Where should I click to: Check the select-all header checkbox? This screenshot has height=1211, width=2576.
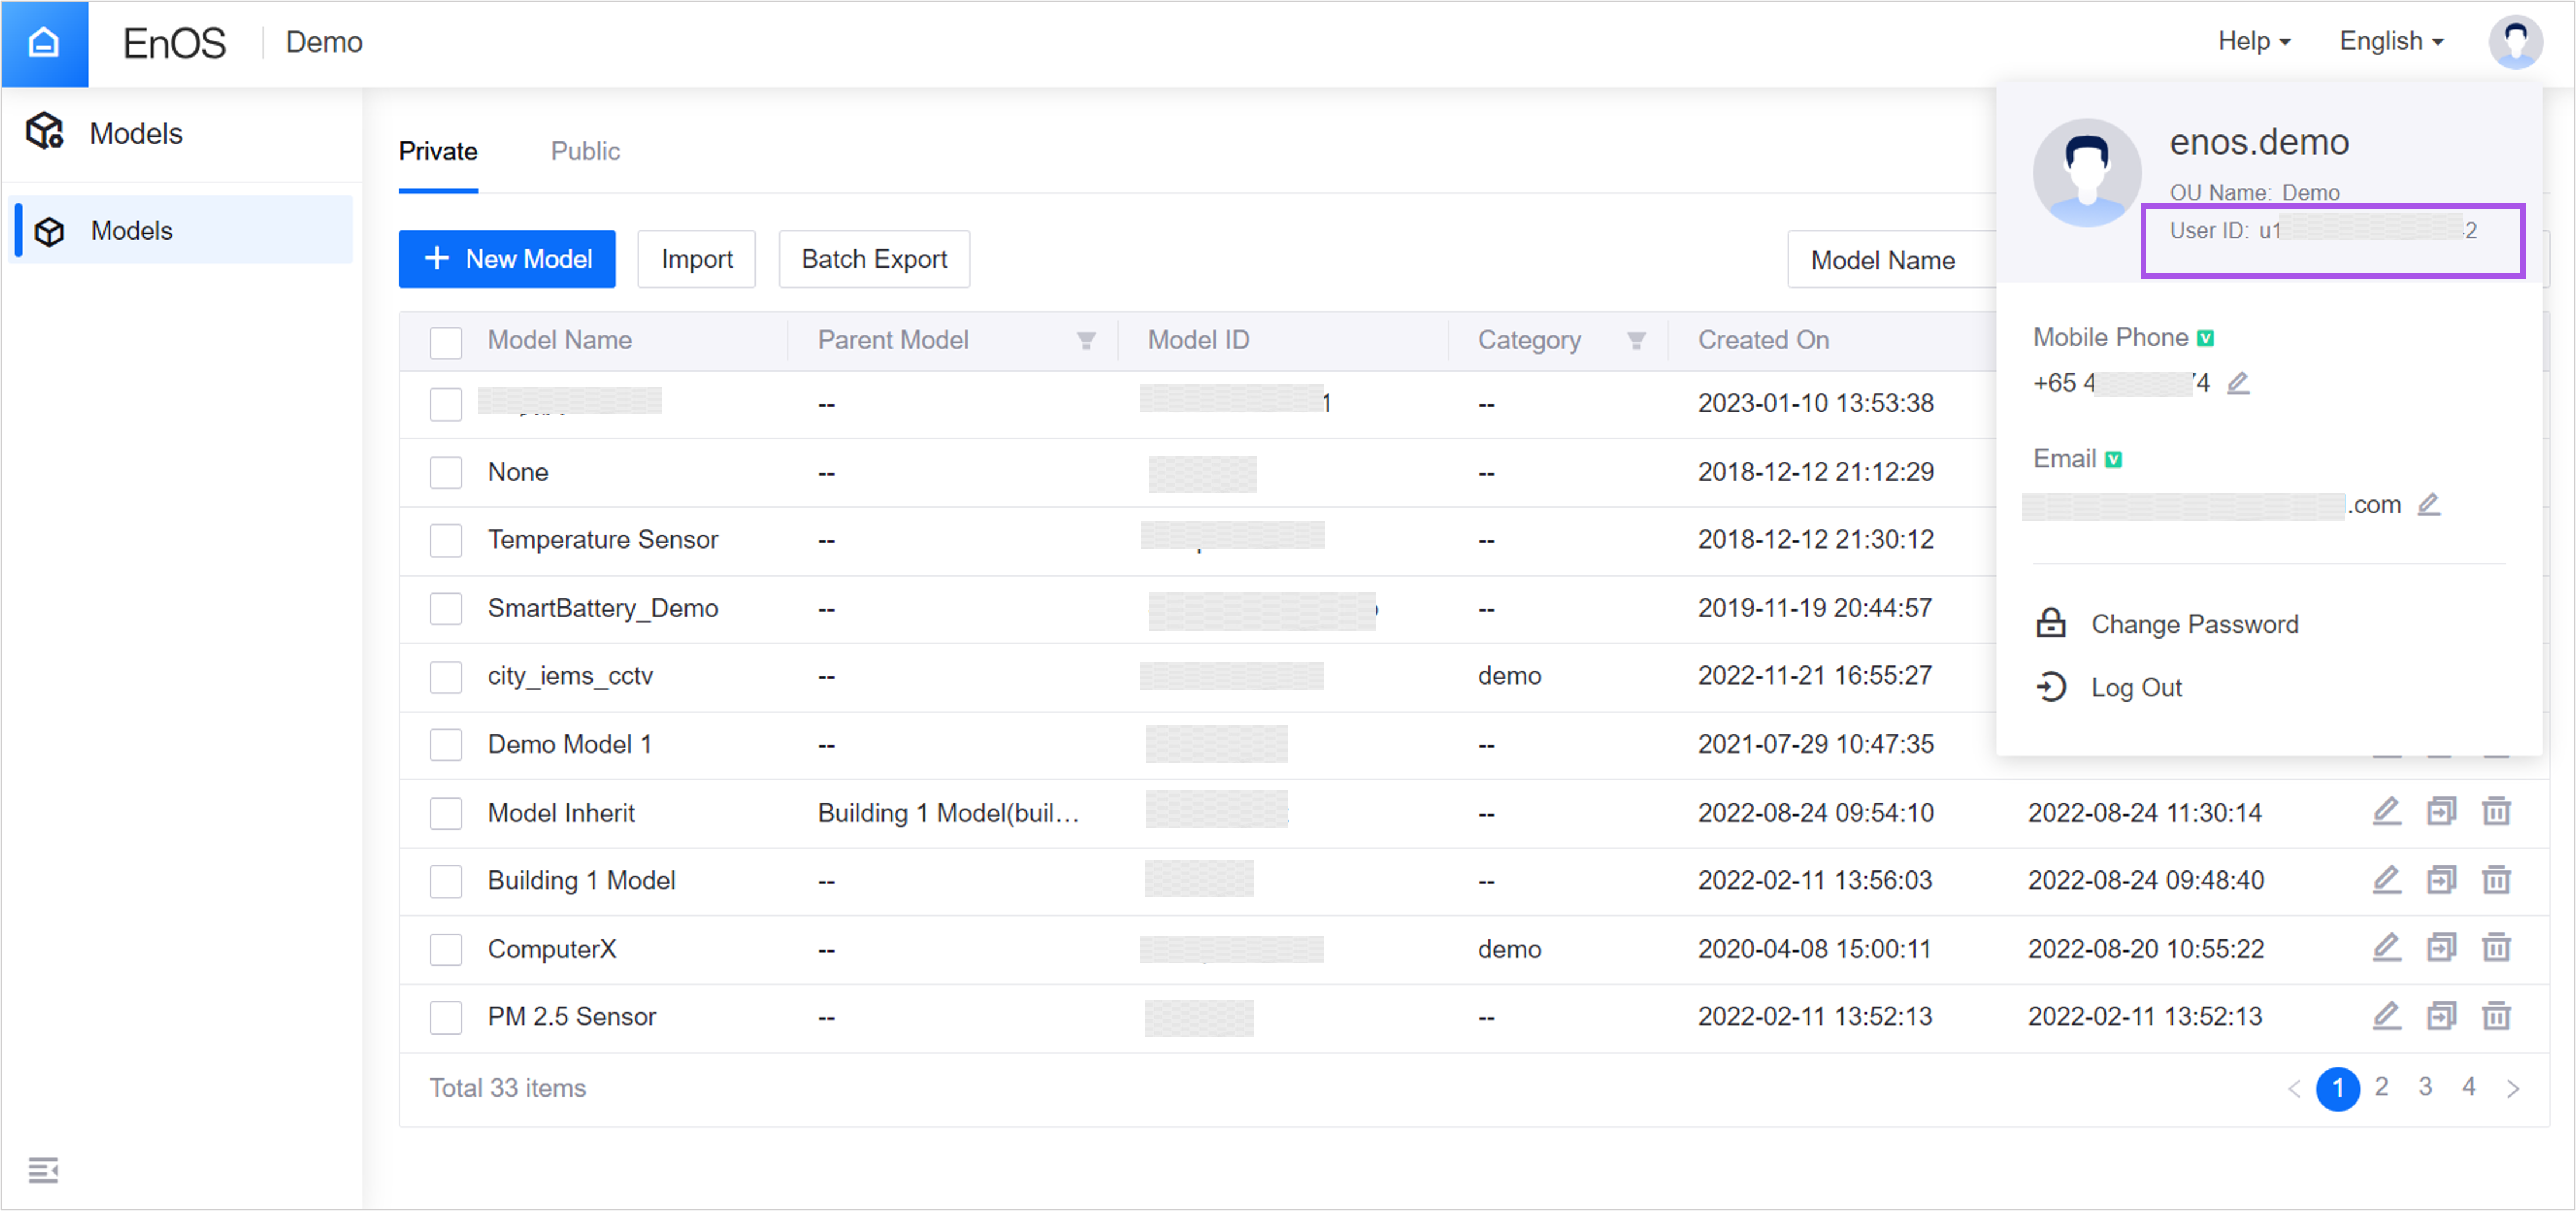445,342
